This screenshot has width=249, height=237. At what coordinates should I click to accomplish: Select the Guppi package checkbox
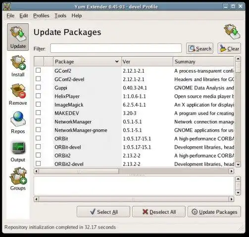click(38, 87)
